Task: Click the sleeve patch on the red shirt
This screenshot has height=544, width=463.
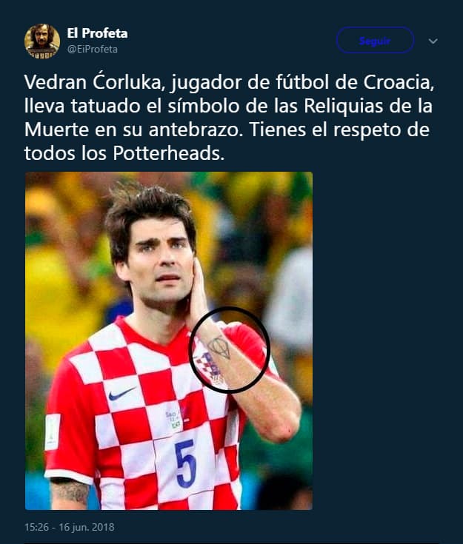Action: 53,432
